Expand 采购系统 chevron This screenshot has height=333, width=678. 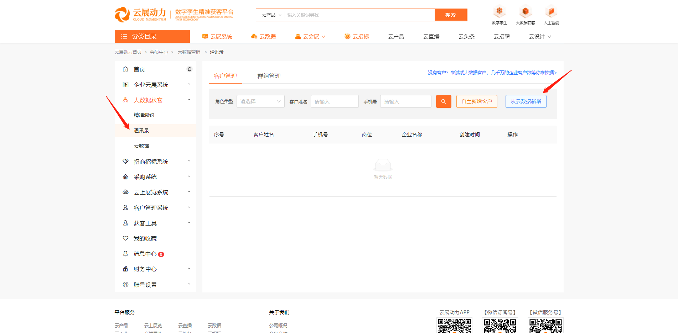[189, 177]
